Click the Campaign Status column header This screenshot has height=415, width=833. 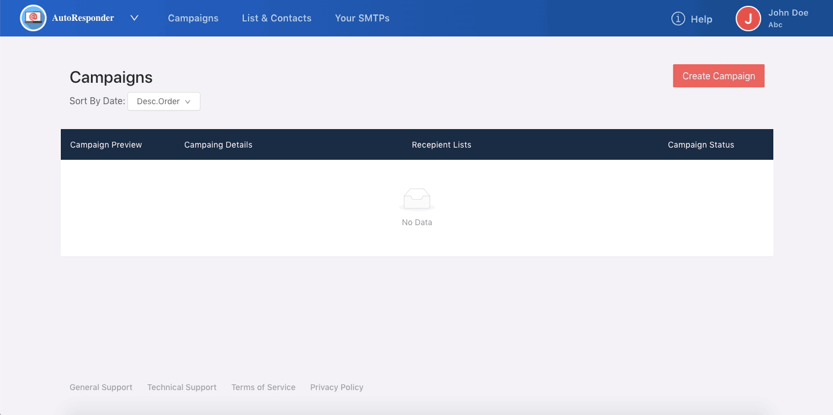701,145
